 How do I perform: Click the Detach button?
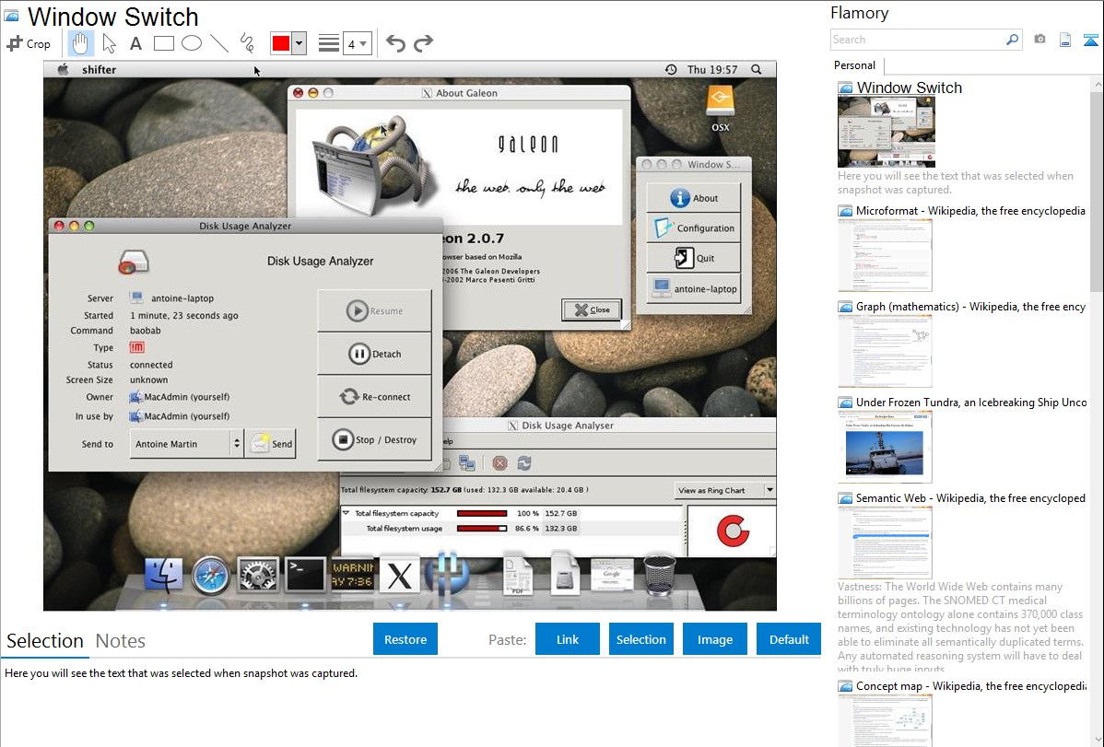click(x=374, y=354)
